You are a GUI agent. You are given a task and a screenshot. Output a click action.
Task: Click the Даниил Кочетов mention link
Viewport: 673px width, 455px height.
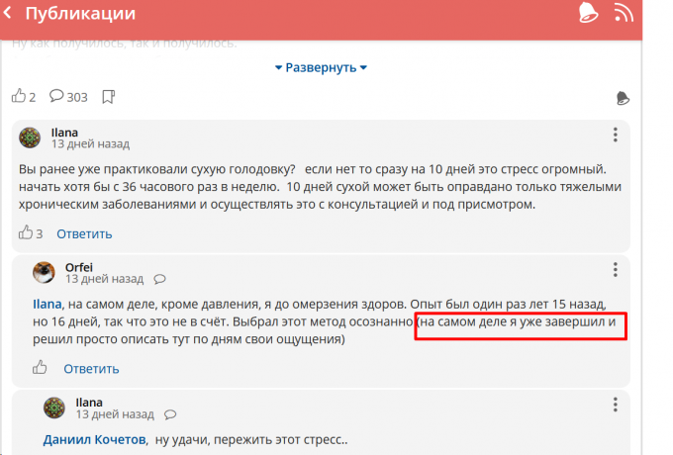[x=94, y=439]
